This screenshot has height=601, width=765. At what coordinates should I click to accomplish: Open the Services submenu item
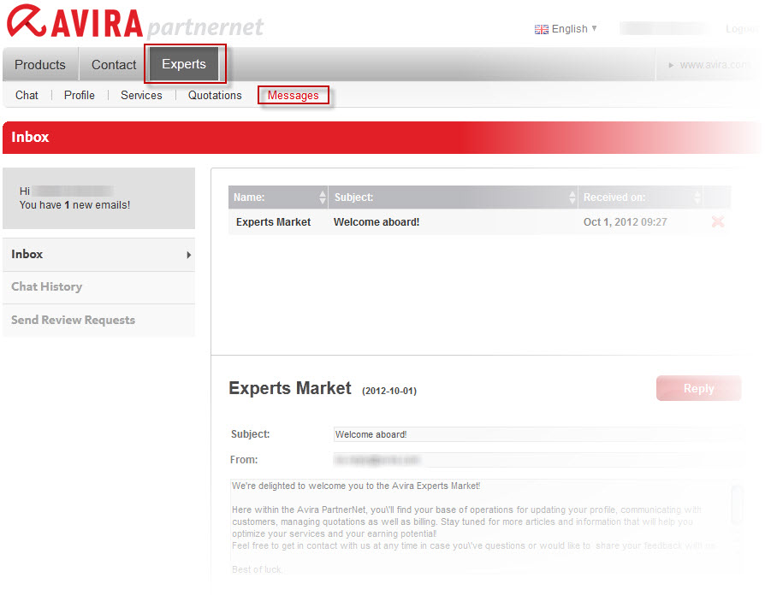click(141, 95)
